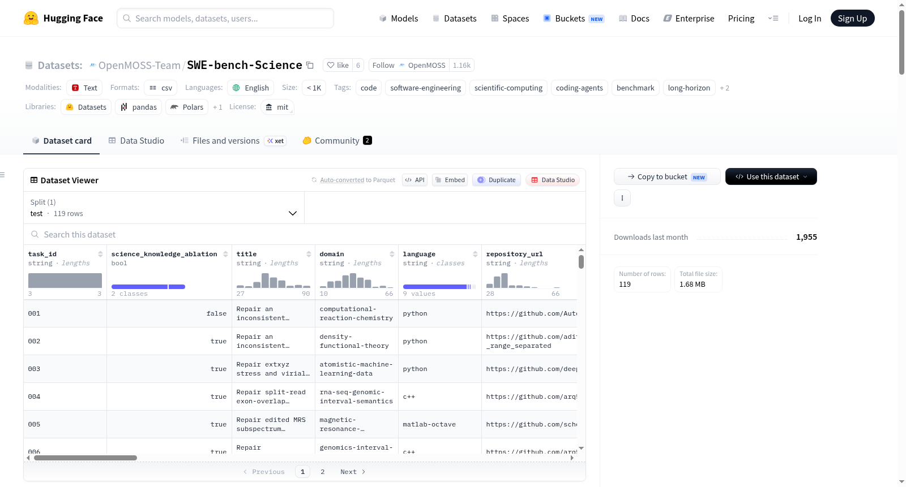The image size is (906, 487).
Task: Click the Embed button
Action: [x=450, y=180]
